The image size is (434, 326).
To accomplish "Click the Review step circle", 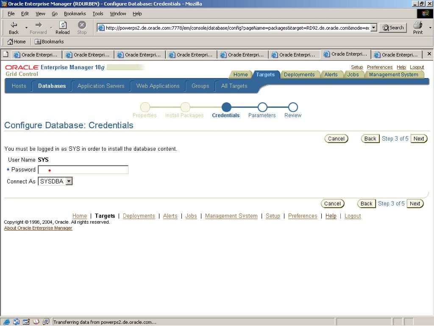I will click(x=293, y=107).
